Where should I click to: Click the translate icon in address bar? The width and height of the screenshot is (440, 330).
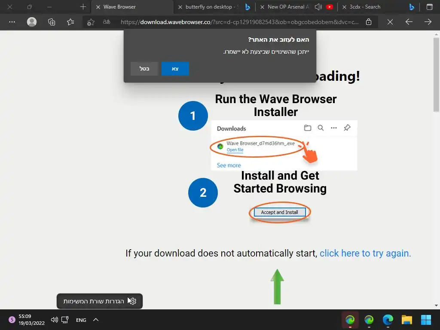107,22
